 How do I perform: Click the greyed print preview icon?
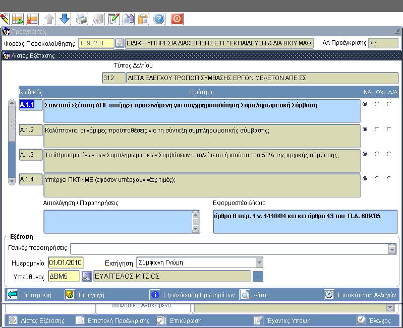[x=99, y=19]
